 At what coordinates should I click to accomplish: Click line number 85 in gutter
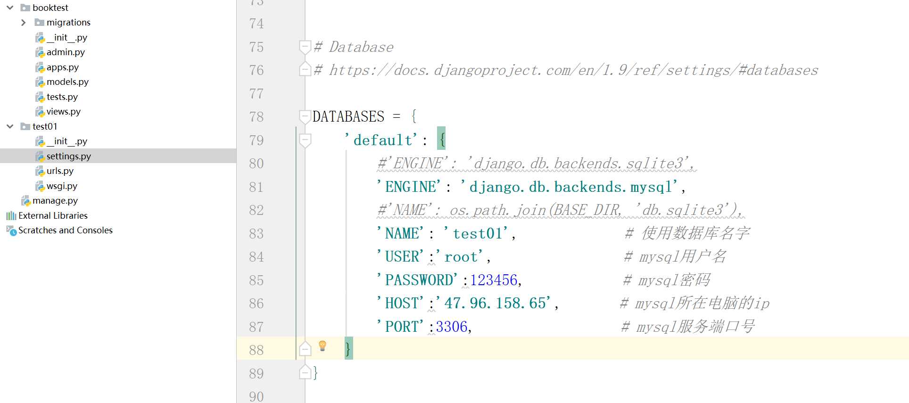click(x=256, y=280)
